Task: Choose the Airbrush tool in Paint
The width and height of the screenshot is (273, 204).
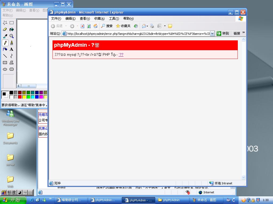Action: click(5, 49)
